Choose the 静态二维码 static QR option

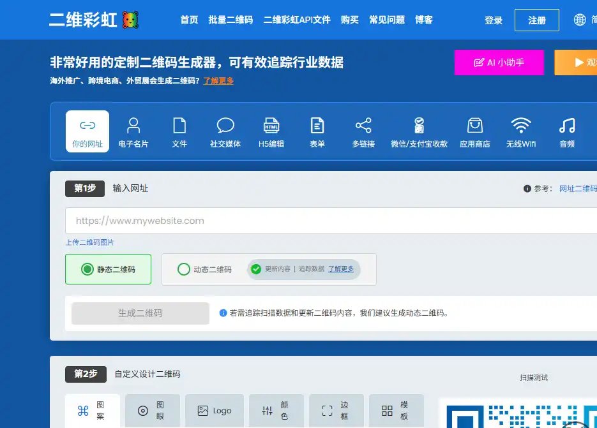pos(108,269)
